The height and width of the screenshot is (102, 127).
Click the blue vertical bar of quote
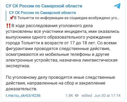[6, 16]
